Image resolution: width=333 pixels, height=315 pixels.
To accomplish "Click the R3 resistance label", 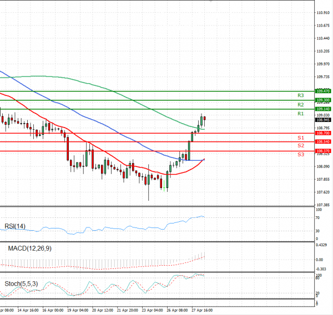I will coord(300,95).
